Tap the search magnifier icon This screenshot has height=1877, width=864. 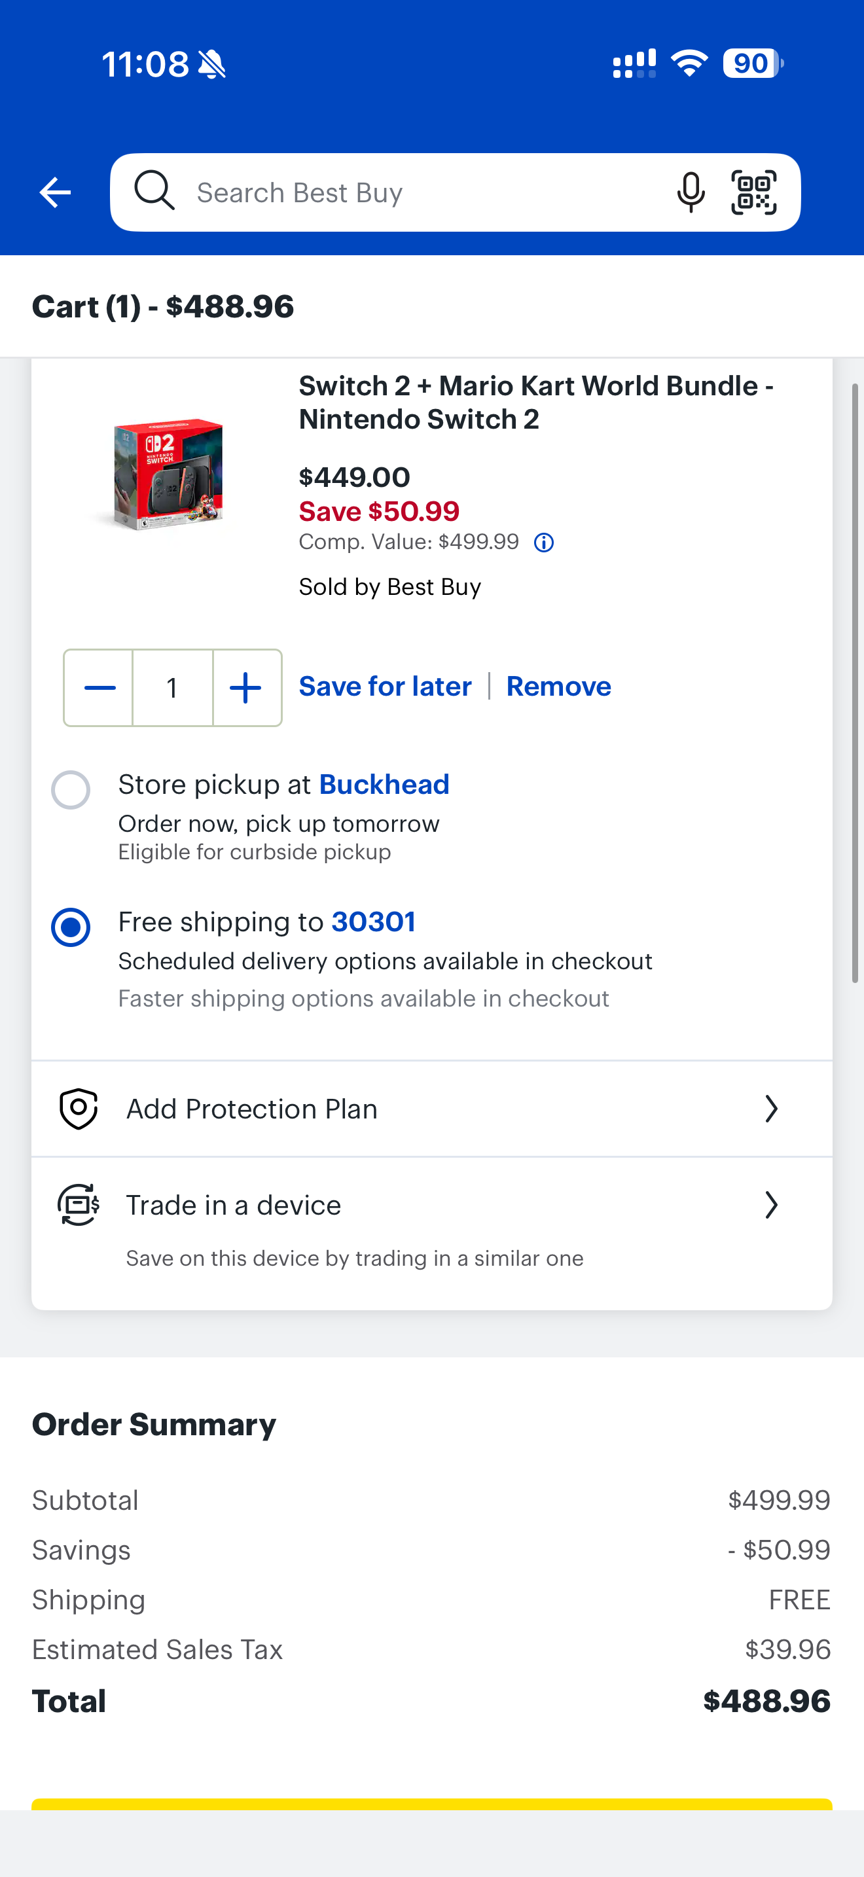pos(154,191)
